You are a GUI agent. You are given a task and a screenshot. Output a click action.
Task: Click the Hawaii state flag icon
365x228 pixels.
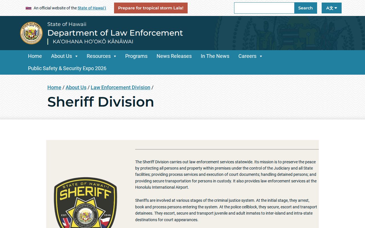click(29, 8)
